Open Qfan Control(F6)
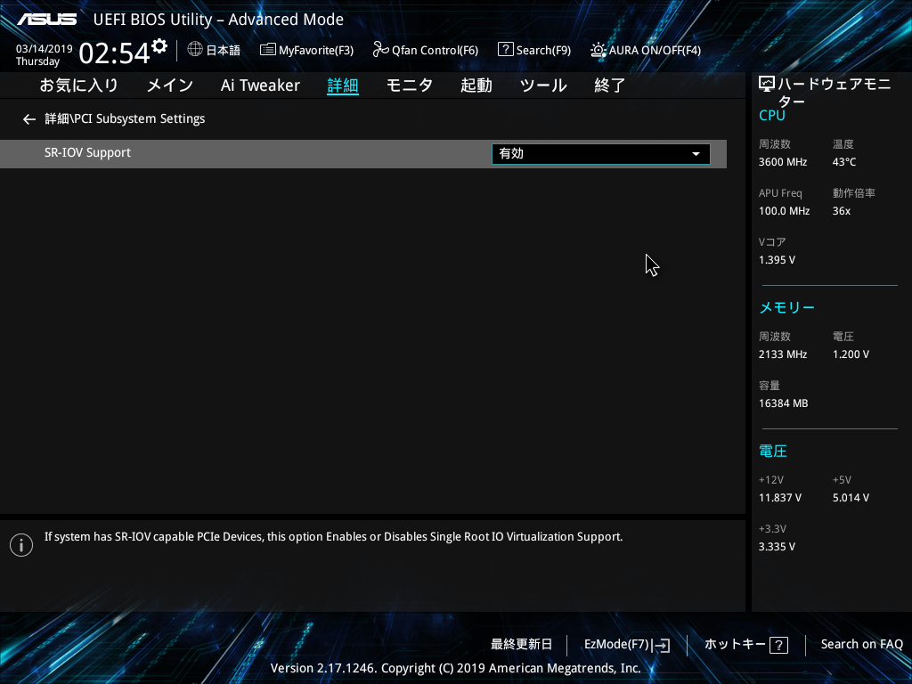The width and height of the screenshot is (912, 684). (x=425, y=50)
